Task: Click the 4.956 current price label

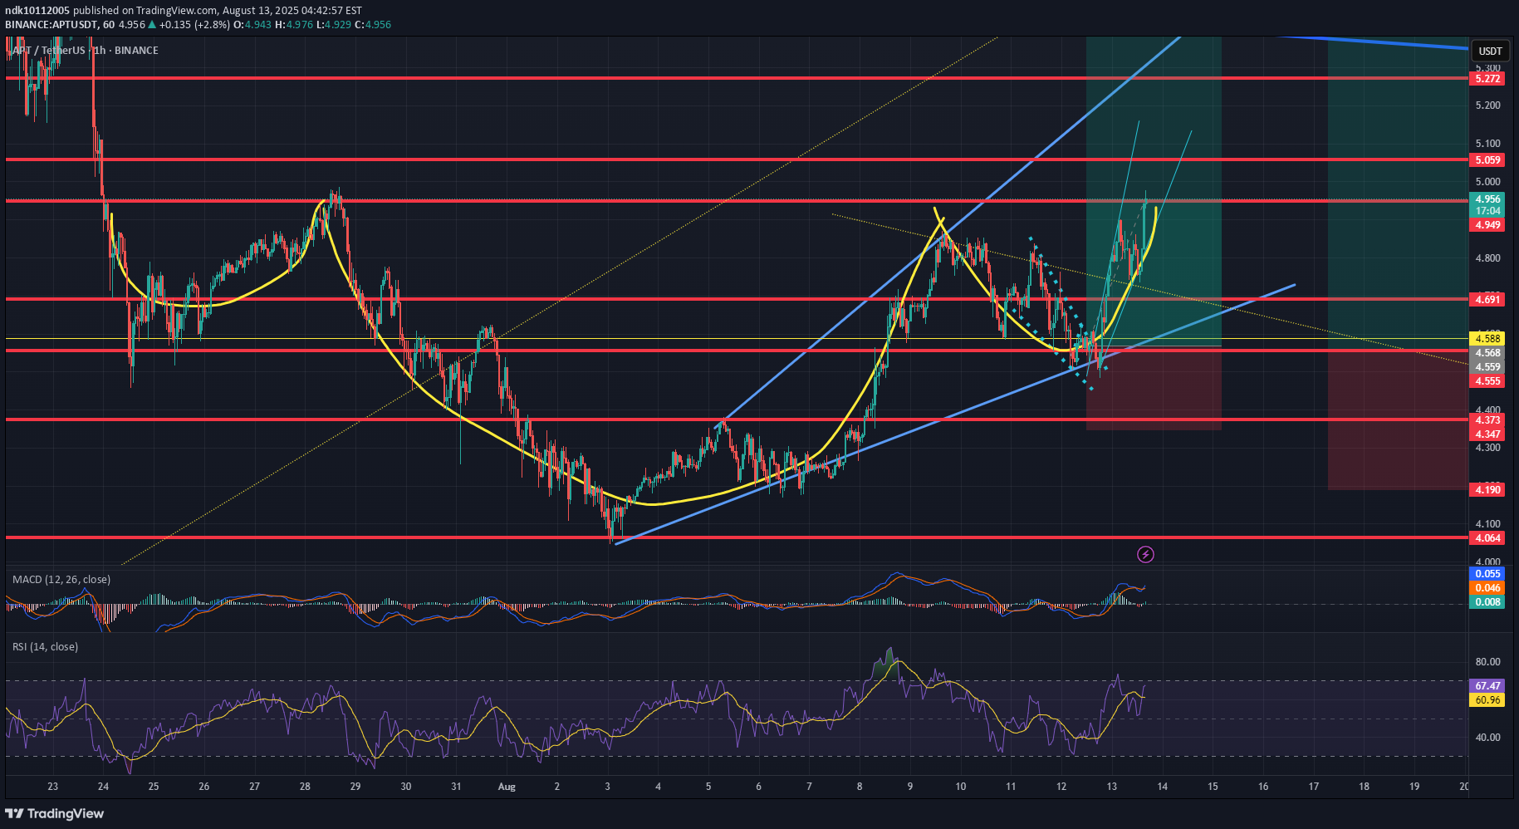Action: [x=1487, y=199]
